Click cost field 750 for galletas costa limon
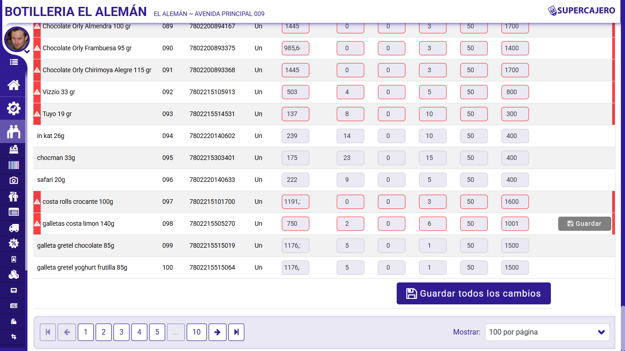 coord(296,223)
